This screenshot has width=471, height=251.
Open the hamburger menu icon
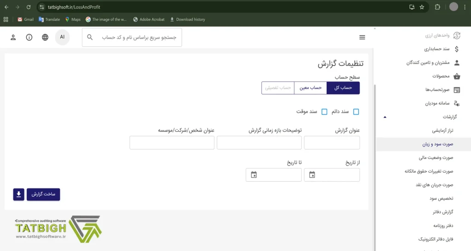coord(362,37)
